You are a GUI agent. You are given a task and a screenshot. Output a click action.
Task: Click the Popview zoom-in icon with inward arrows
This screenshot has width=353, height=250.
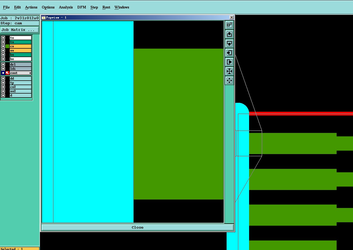click(x=229, y=71)
